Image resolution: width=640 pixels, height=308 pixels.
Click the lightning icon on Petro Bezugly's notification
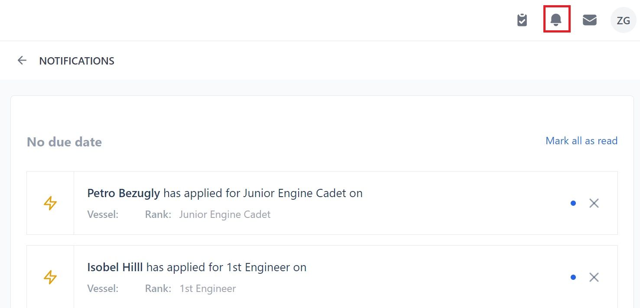pos(50,203)
